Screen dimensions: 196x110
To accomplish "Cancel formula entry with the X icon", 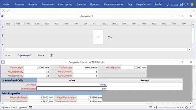I will tap(3, 11).
